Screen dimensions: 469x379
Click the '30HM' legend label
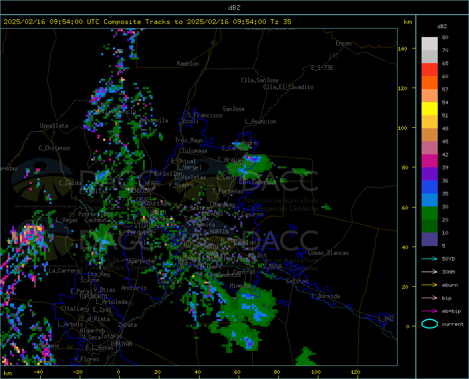tap(448, 272)
